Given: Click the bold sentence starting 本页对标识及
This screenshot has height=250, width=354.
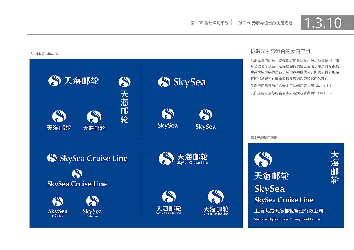Looking at the screenshot, I should click(x=295, y=72).
